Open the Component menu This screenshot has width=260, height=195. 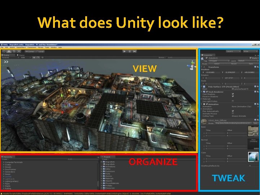click(x=32, y=47)
